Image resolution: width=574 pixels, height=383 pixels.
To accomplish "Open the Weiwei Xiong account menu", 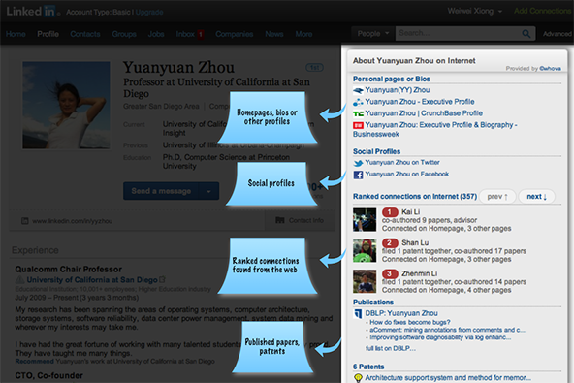I will tap(475, 11).
